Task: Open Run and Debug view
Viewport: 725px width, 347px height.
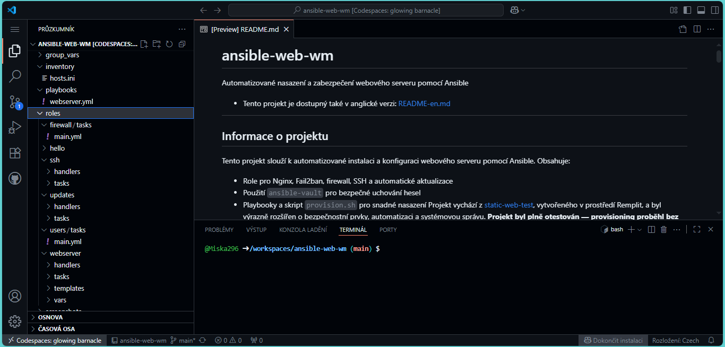Action: [15, 127]
